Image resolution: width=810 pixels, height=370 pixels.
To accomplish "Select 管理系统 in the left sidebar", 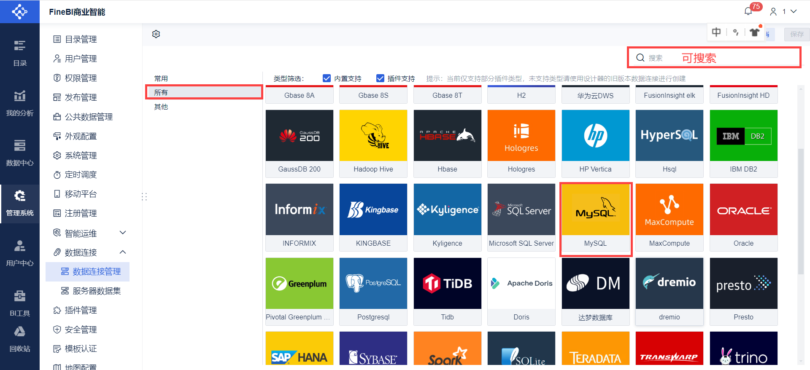I will click(20, 204).
